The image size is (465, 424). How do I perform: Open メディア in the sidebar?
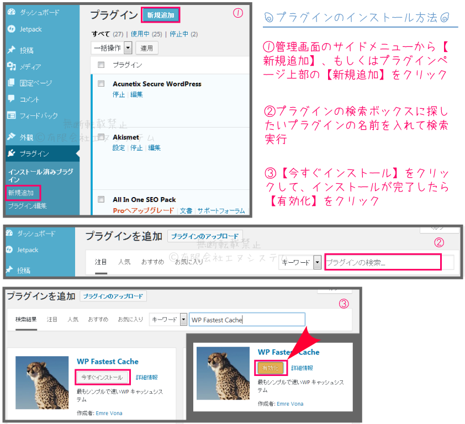click(x=30, y=66)
